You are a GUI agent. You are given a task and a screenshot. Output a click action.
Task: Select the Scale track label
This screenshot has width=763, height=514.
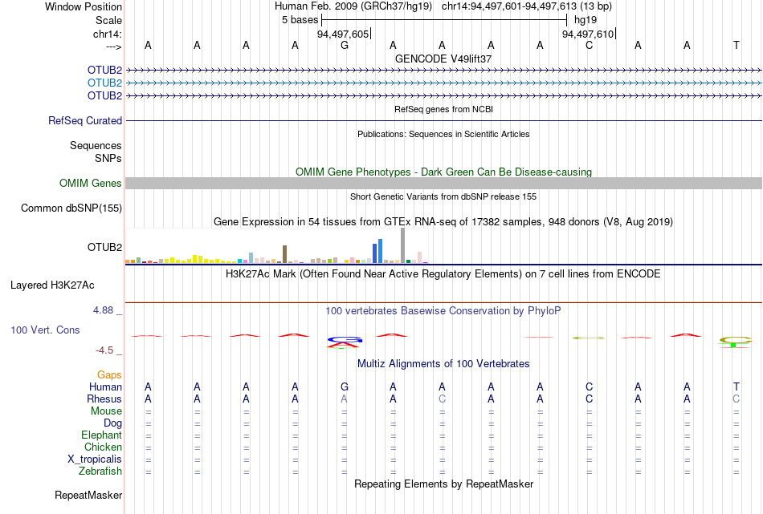[108, 20]
